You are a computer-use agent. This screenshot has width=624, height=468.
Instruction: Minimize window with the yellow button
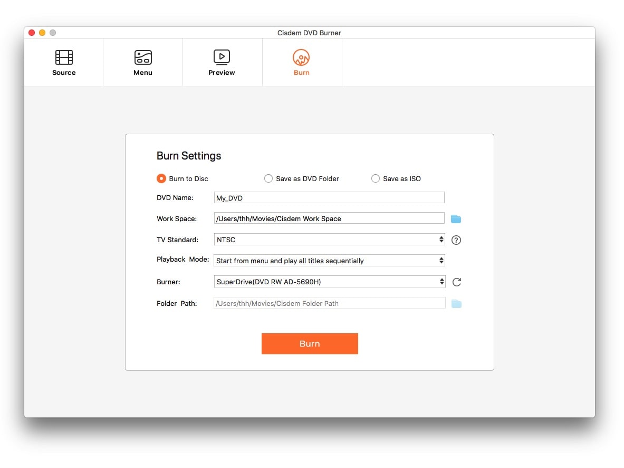[42, 33]
